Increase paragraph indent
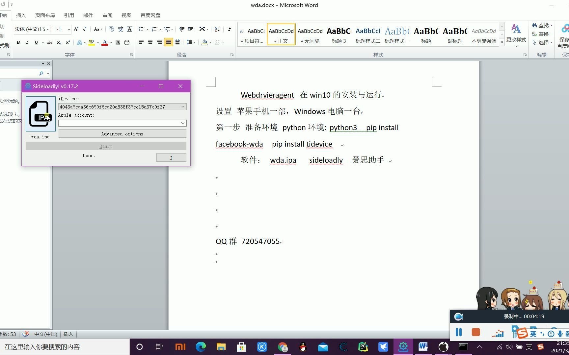Image resolution: width=569 pixels, height=355 pixels. [190, 29]
